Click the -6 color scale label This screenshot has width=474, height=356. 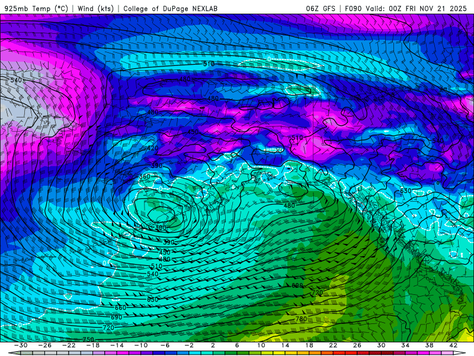[165, 345]
